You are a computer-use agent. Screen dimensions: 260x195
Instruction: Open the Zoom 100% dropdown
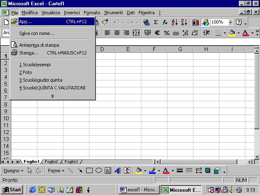230,22
